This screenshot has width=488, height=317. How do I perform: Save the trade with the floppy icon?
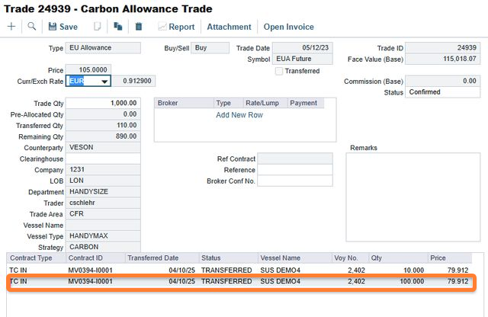coord(63,27)
